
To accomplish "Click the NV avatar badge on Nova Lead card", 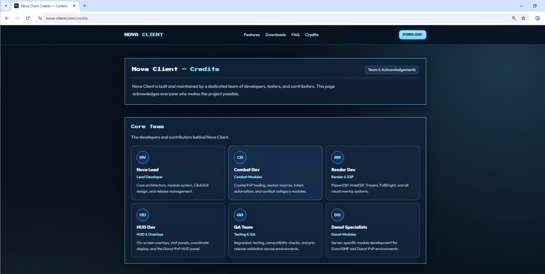I will (143, 157).
